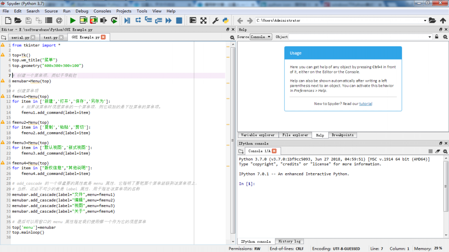Undock the Editor pane
Image resolution: width=449 pixels, height=252 pixels.
pos(228,29)
